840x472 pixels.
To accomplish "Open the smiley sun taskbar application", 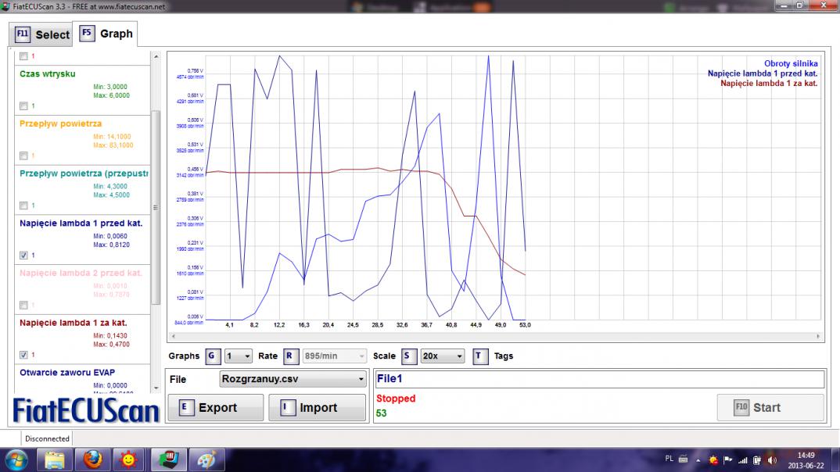I will pyautogui.click(x=128, y=459).
